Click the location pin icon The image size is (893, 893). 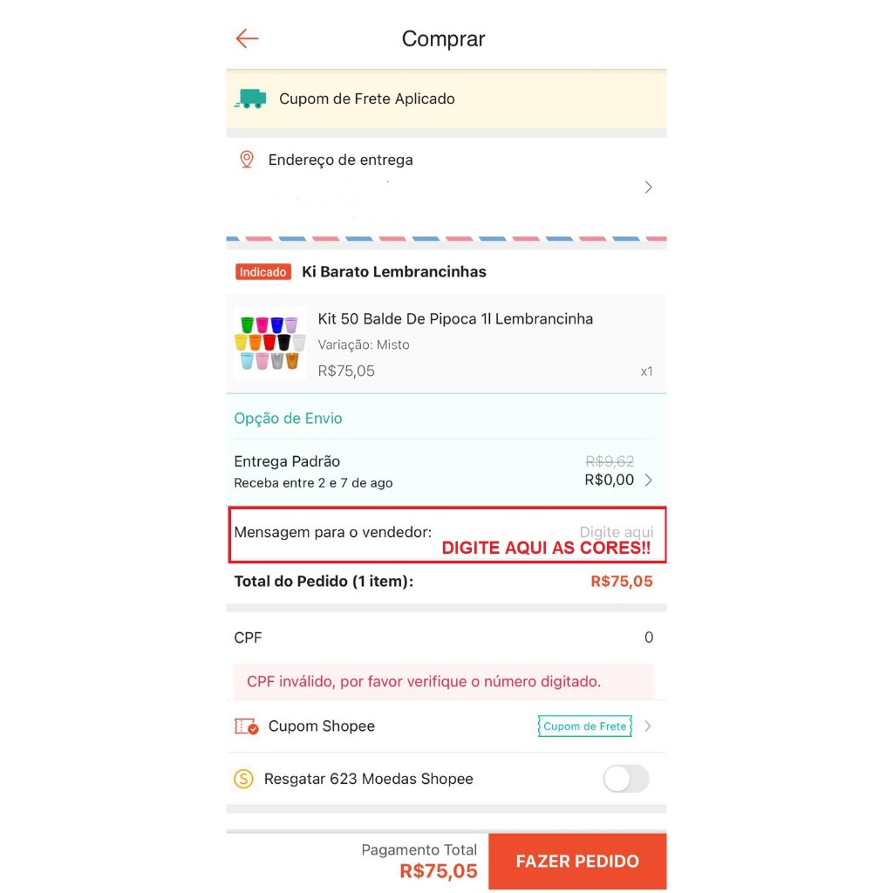pyautogui.click(x=247, y=160)
